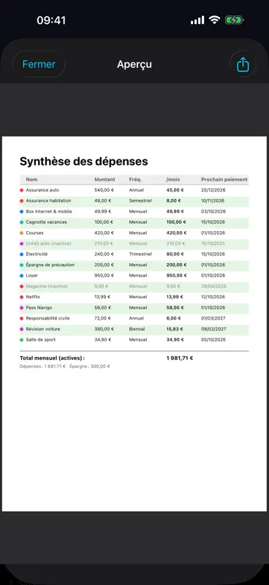269x585 pixels.
Task: Click the payment date '12/10/2026'
Action: (213, 297)
